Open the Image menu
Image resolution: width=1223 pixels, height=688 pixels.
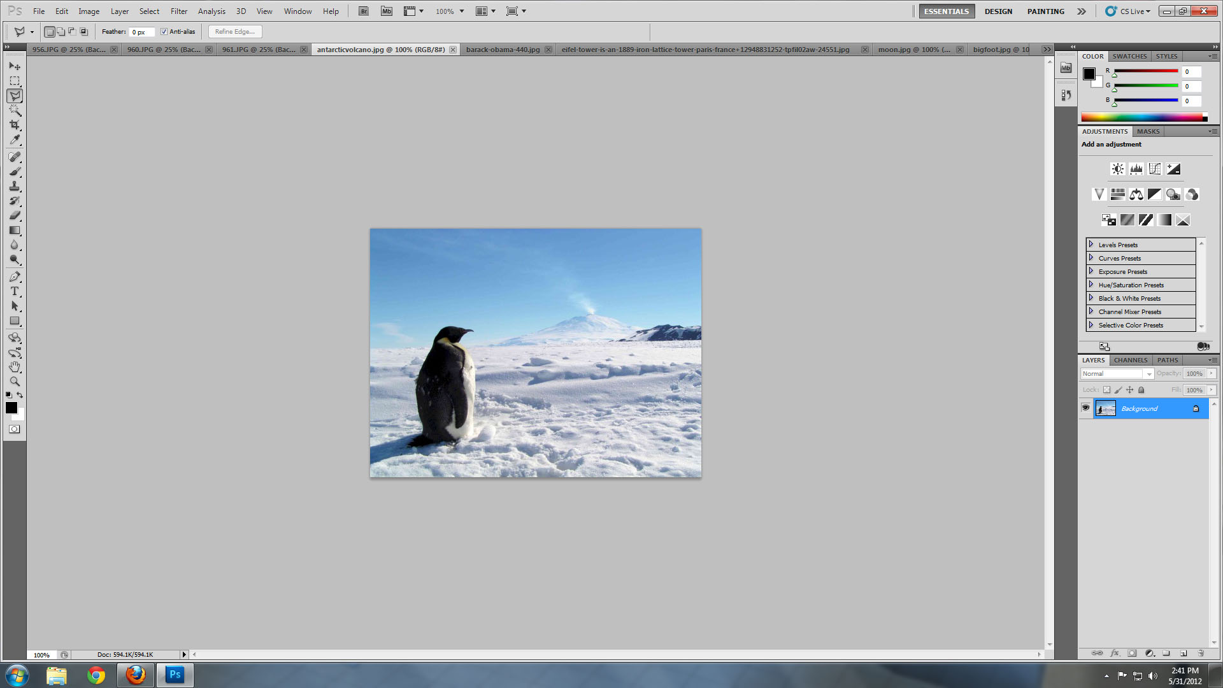(89, 11)
